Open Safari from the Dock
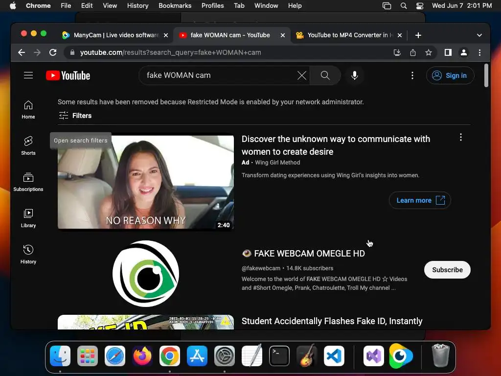 tap(114, 356)
